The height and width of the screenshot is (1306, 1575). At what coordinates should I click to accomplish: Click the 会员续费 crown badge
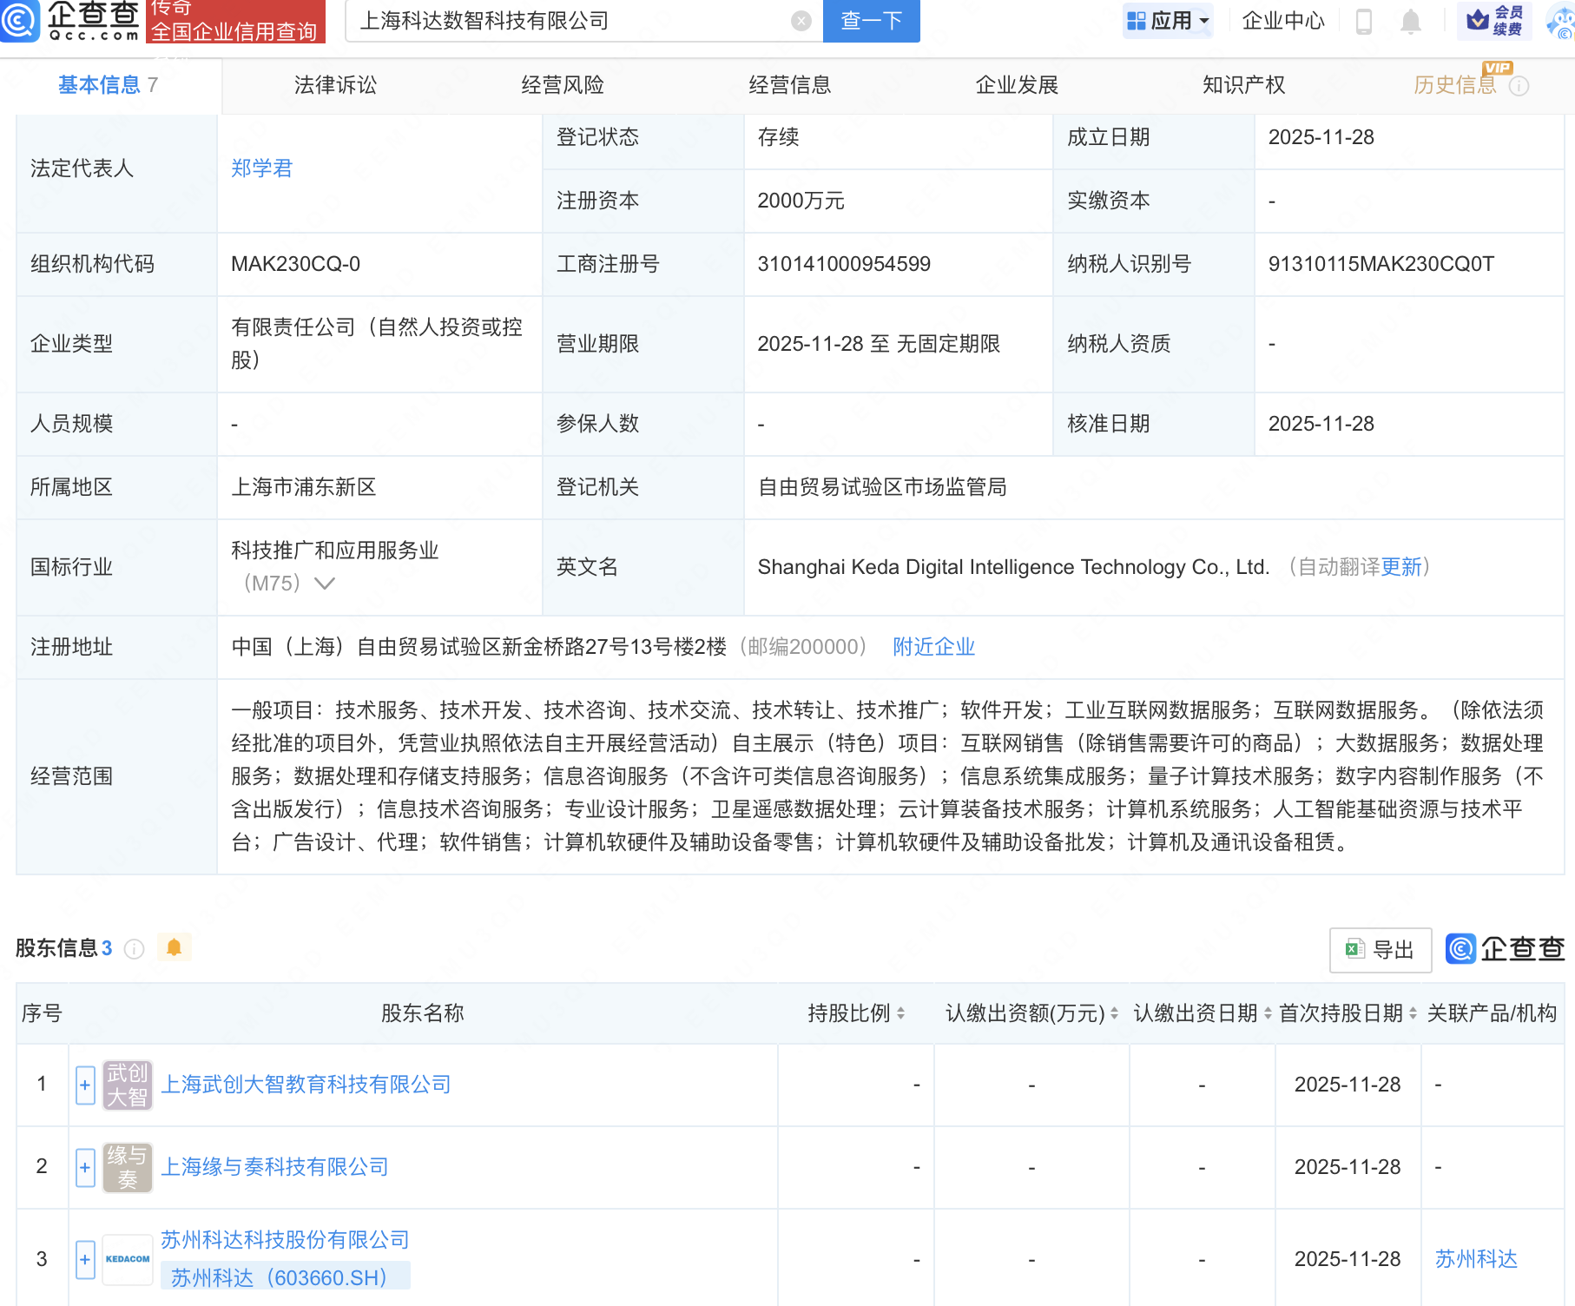pyautogui.click(x=1496, y=20)
